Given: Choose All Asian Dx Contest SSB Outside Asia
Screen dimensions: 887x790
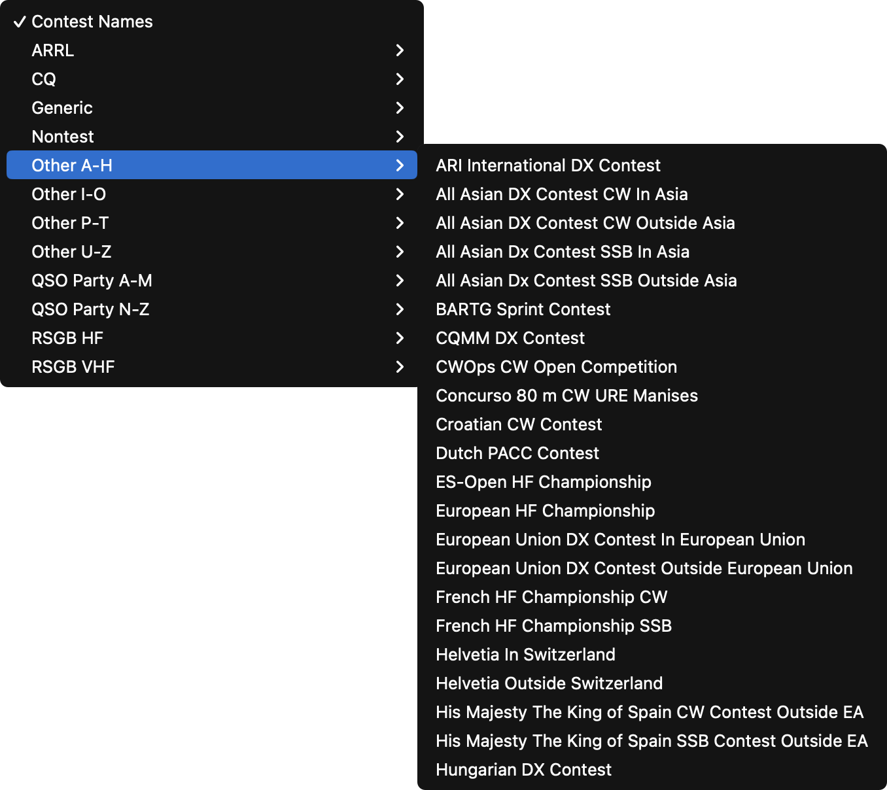Looking at the screenshot, I should [x=652, y=281].
